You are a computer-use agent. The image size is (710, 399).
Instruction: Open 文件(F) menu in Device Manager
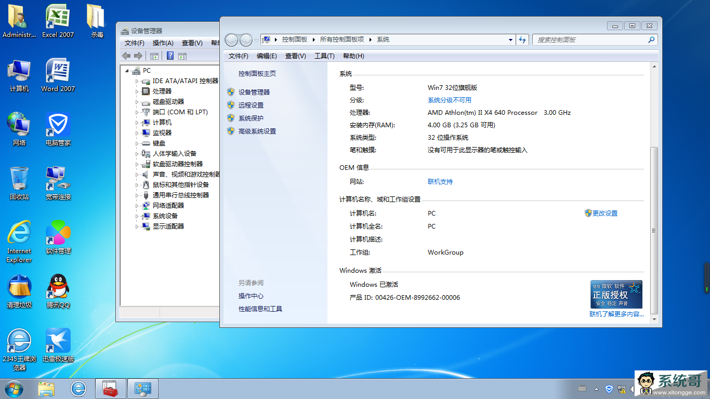click(135, 43)
